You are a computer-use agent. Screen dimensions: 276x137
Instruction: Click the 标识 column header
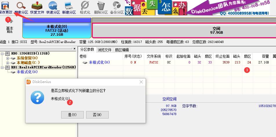(169, 56)
